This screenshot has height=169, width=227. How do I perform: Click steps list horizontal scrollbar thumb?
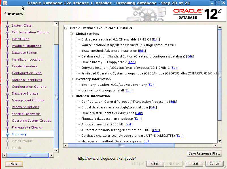click(27, 156)
